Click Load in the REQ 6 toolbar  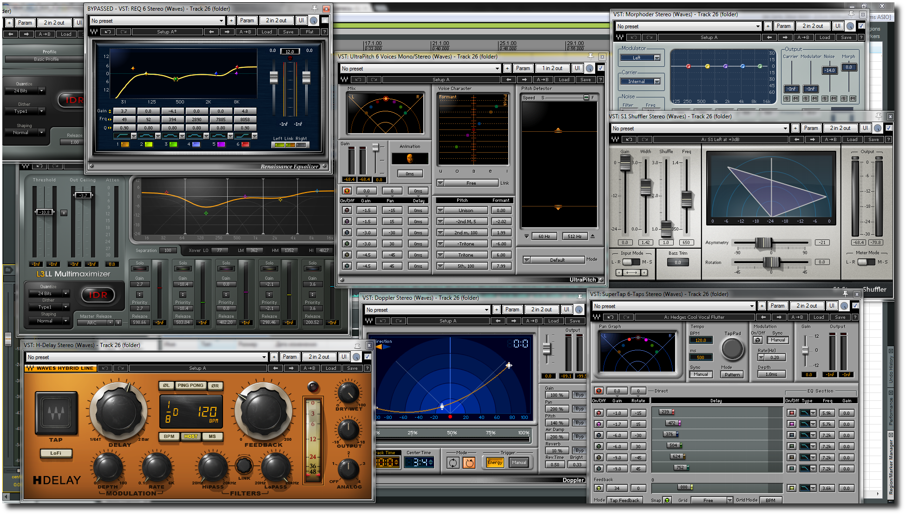pyautogui.click(x=267, y=32)
